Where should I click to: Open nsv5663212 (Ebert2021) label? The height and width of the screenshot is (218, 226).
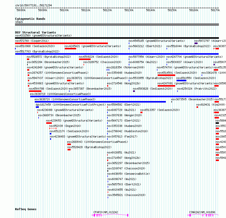coord(145,46)
